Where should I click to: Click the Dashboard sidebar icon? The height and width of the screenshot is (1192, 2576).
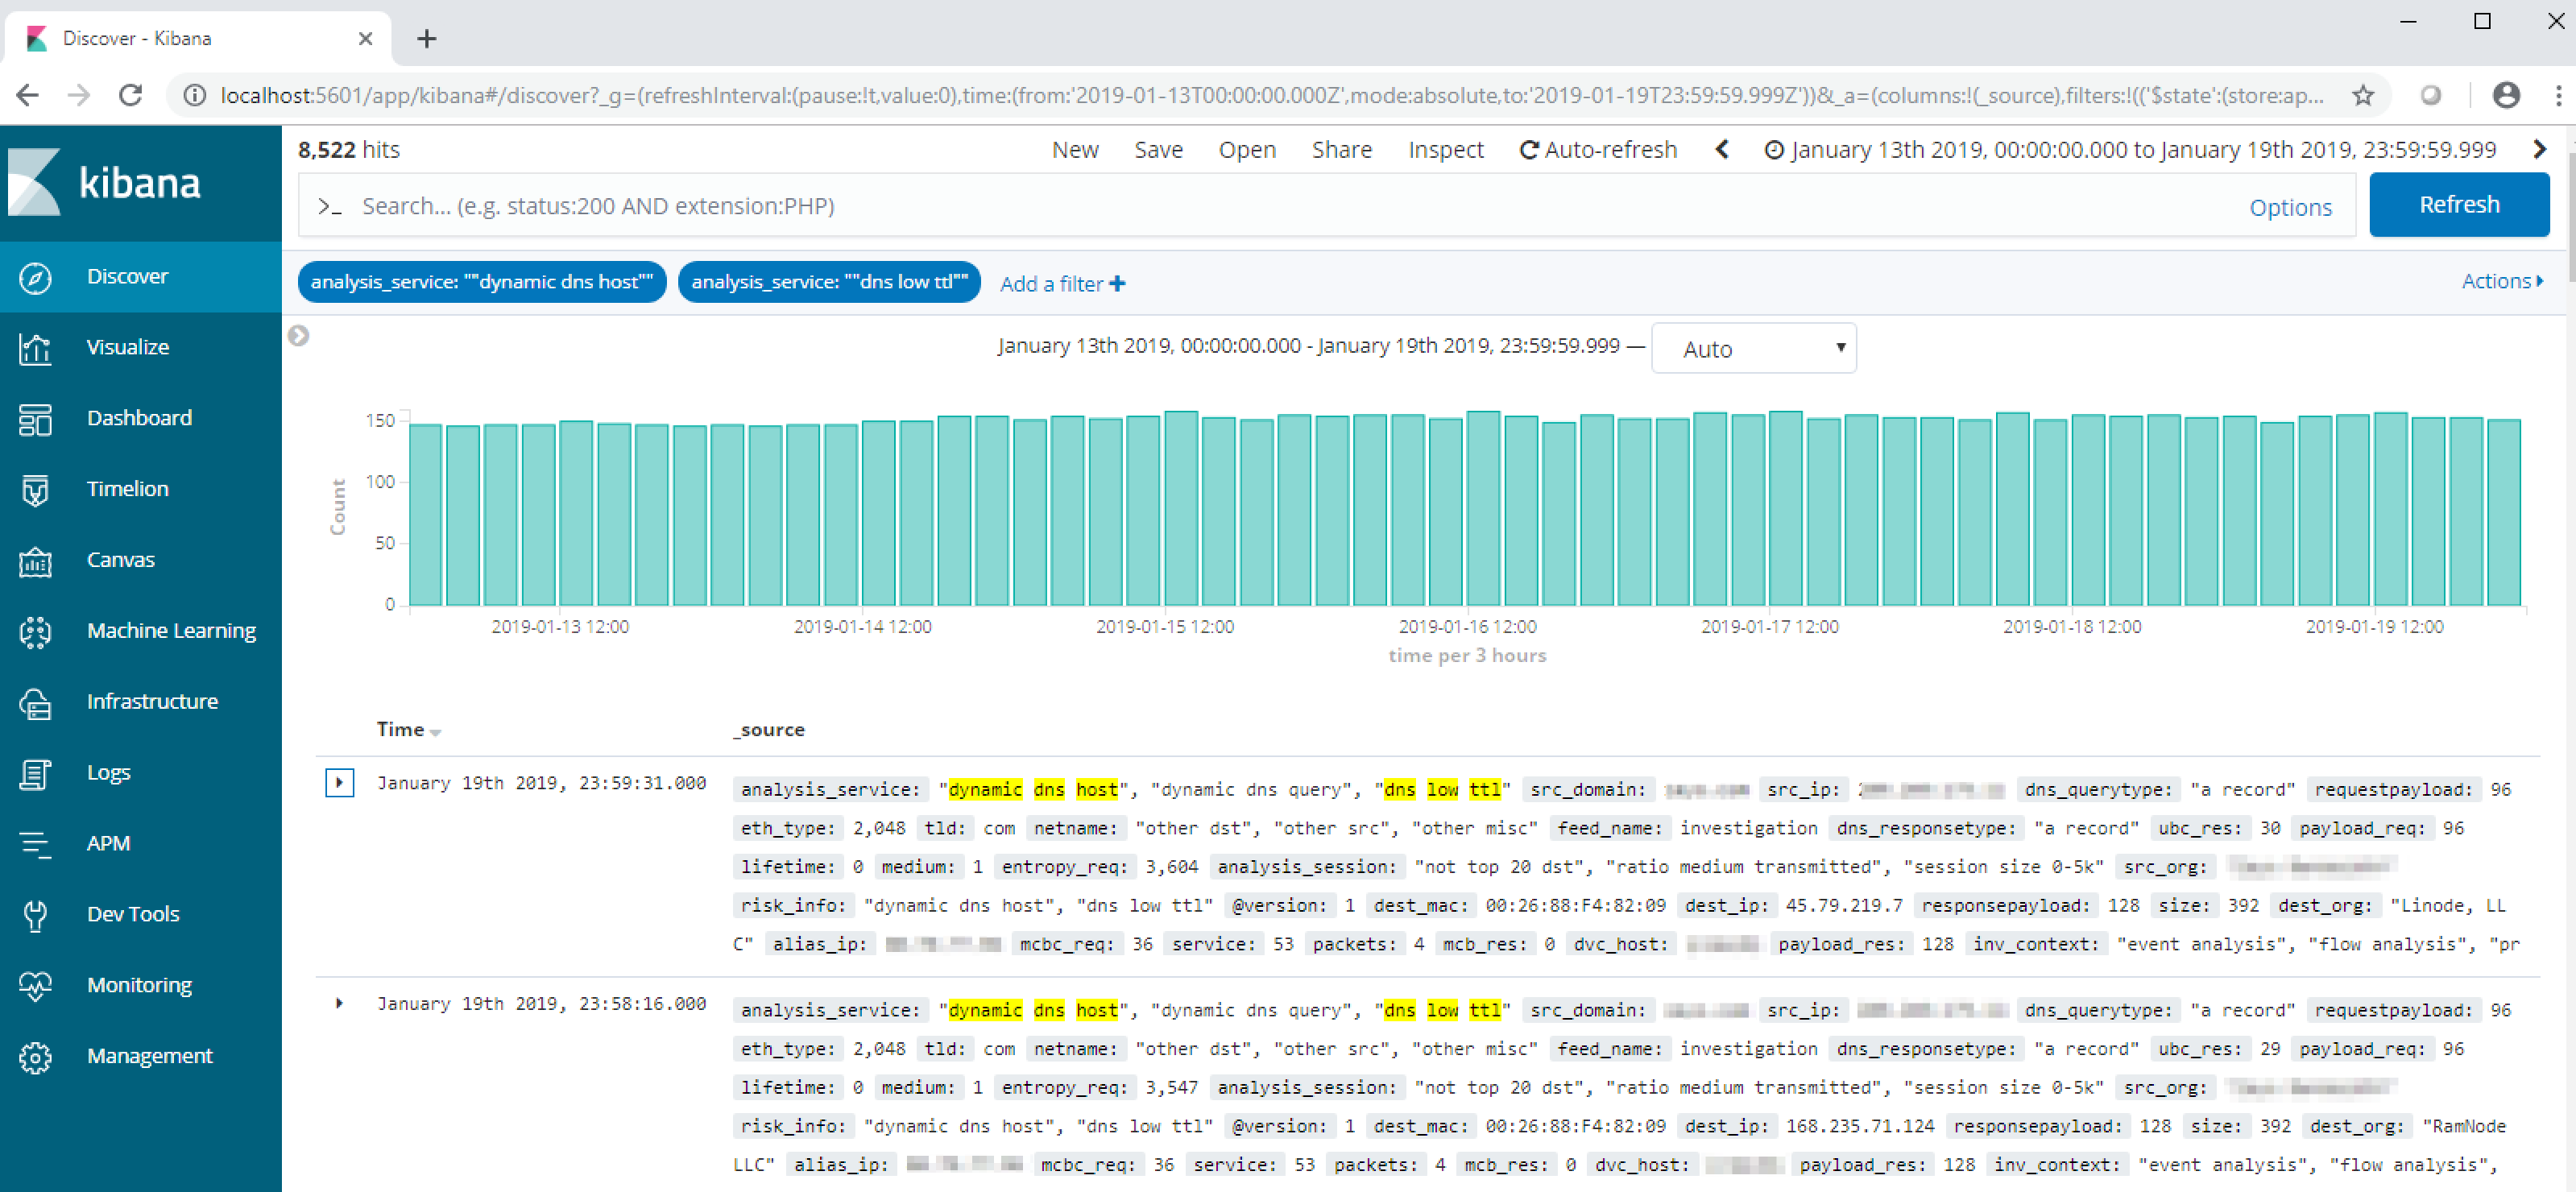[36, 419]
